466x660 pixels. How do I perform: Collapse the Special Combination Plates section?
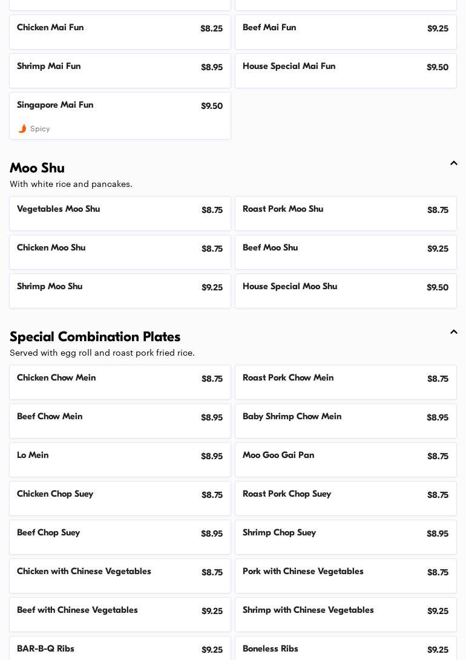pyautogui.click(x=453, y=332)
